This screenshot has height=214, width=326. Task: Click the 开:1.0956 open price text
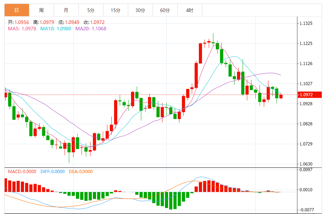[18, 23]
